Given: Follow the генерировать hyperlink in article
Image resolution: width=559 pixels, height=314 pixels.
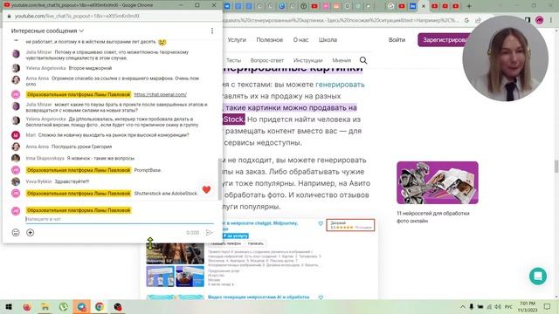Looking at the screenshot, I should [x=340, y=85].
